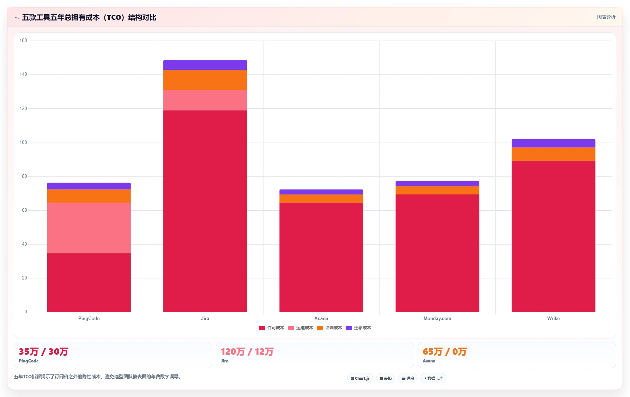Click Asana's orange 培训成本 bar segment
Screen dimensions: 630x397
[x=321, y=199]
